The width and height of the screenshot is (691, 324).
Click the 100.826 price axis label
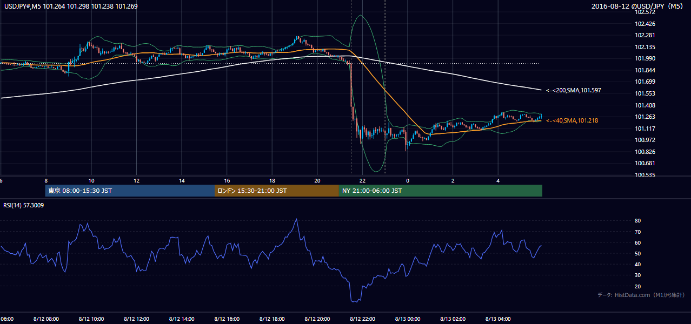pyautogui.click(x=646, y=152)
